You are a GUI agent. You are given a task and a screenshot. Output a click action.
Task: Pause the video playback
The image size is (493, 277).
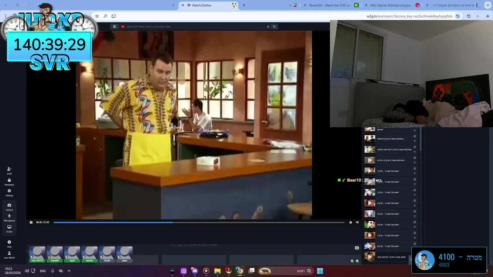point(31,222)
